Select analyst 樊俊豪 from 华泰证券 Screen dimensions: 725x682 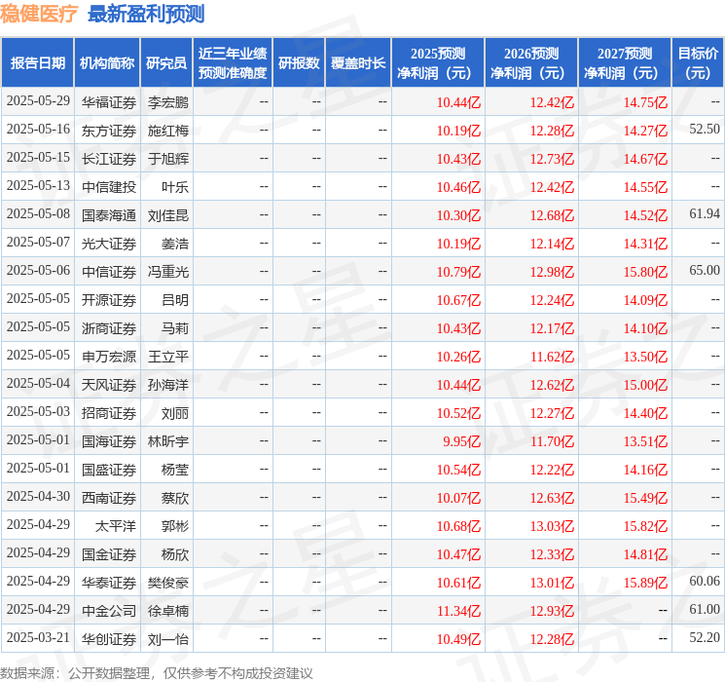(167, 583)
